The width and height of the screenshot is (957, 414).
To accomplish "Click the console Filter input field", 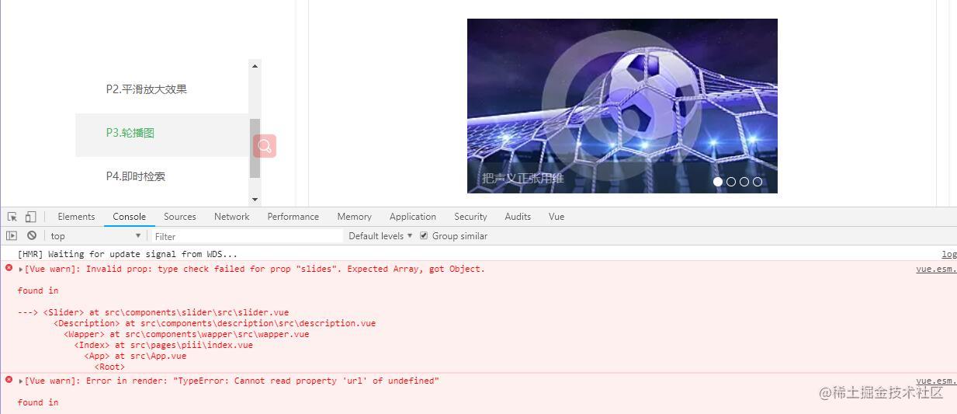I will [246, 236].
